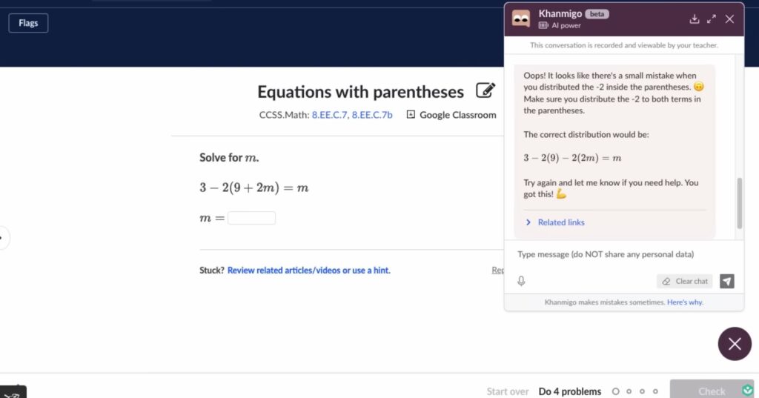Click the microphone voice input icon
The height and width of the screenshot is (398, 759).
(x=521, y=281)
